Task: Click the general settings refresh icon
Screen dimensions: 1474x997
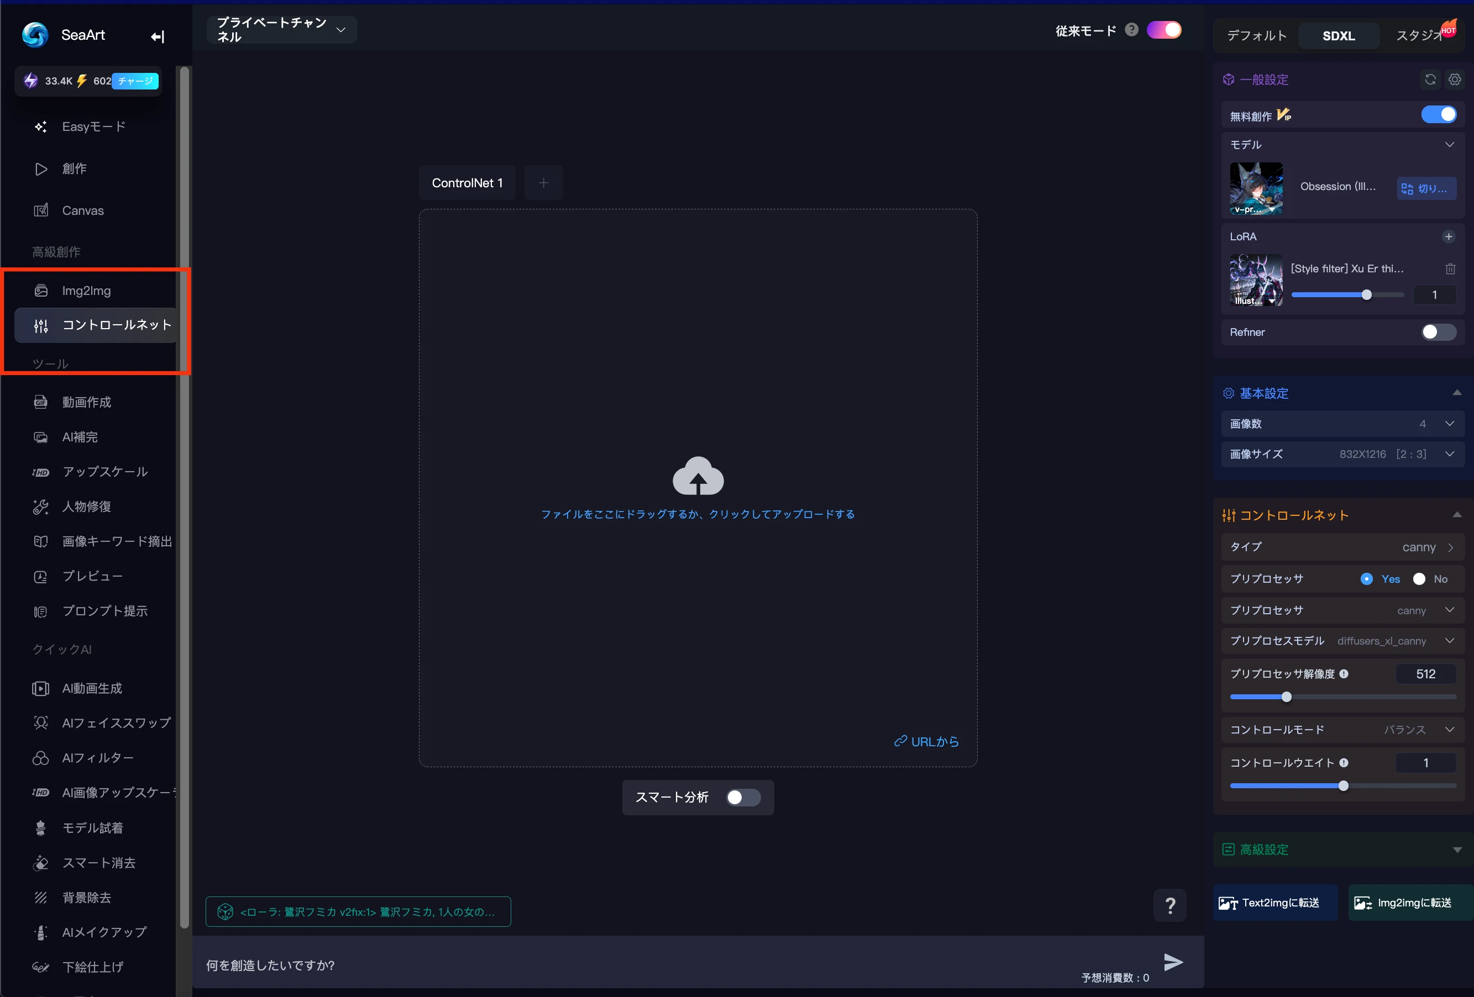Action: (1430, 79)
